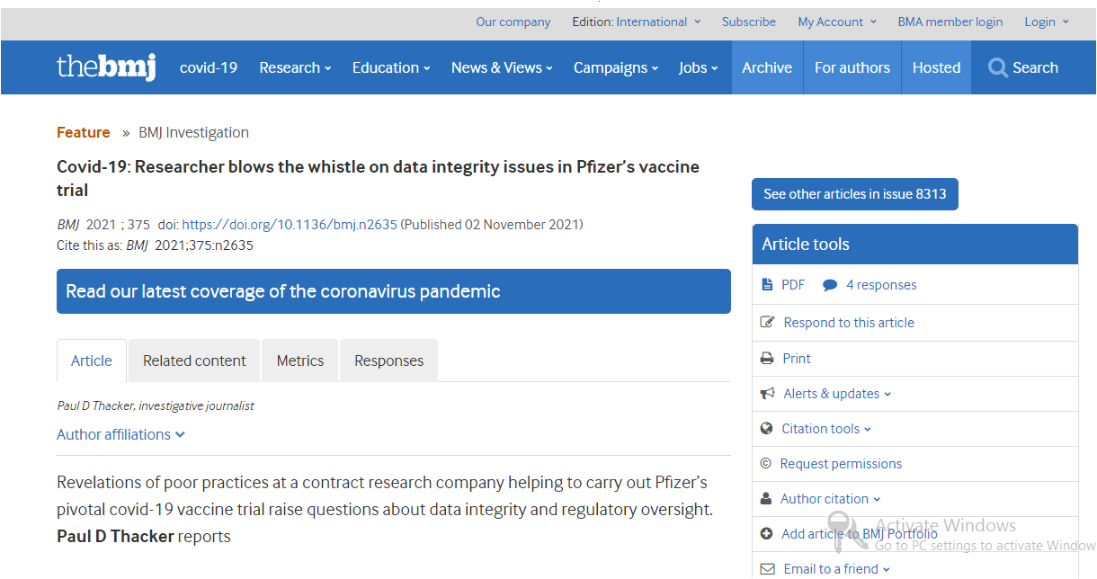Click the Alerts megaphone icon
The image size is (1097, 579).
pyautogui.click(x=767, y=394)
